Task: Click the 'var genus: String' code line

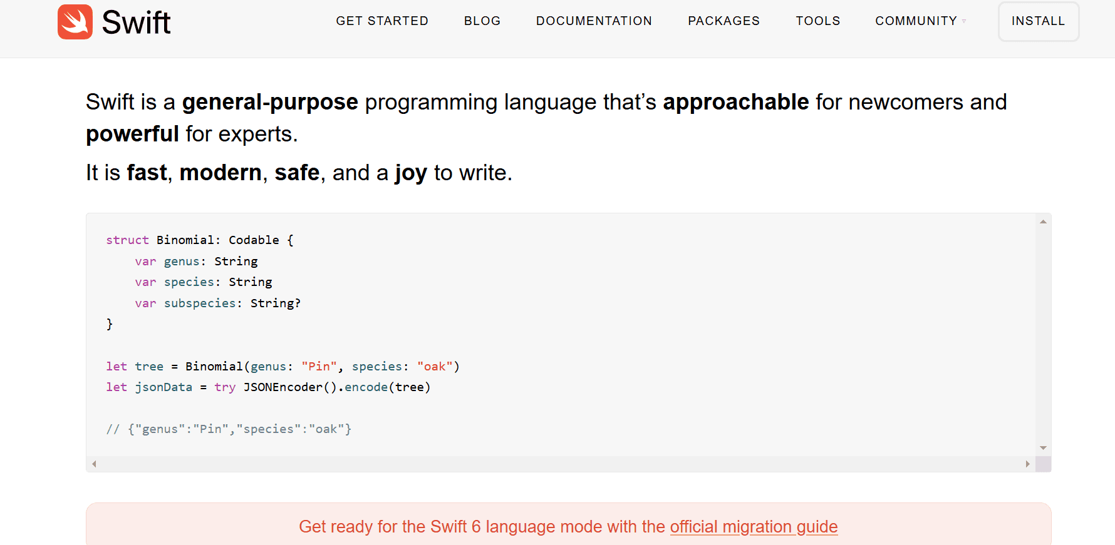Action: (196, 262)
